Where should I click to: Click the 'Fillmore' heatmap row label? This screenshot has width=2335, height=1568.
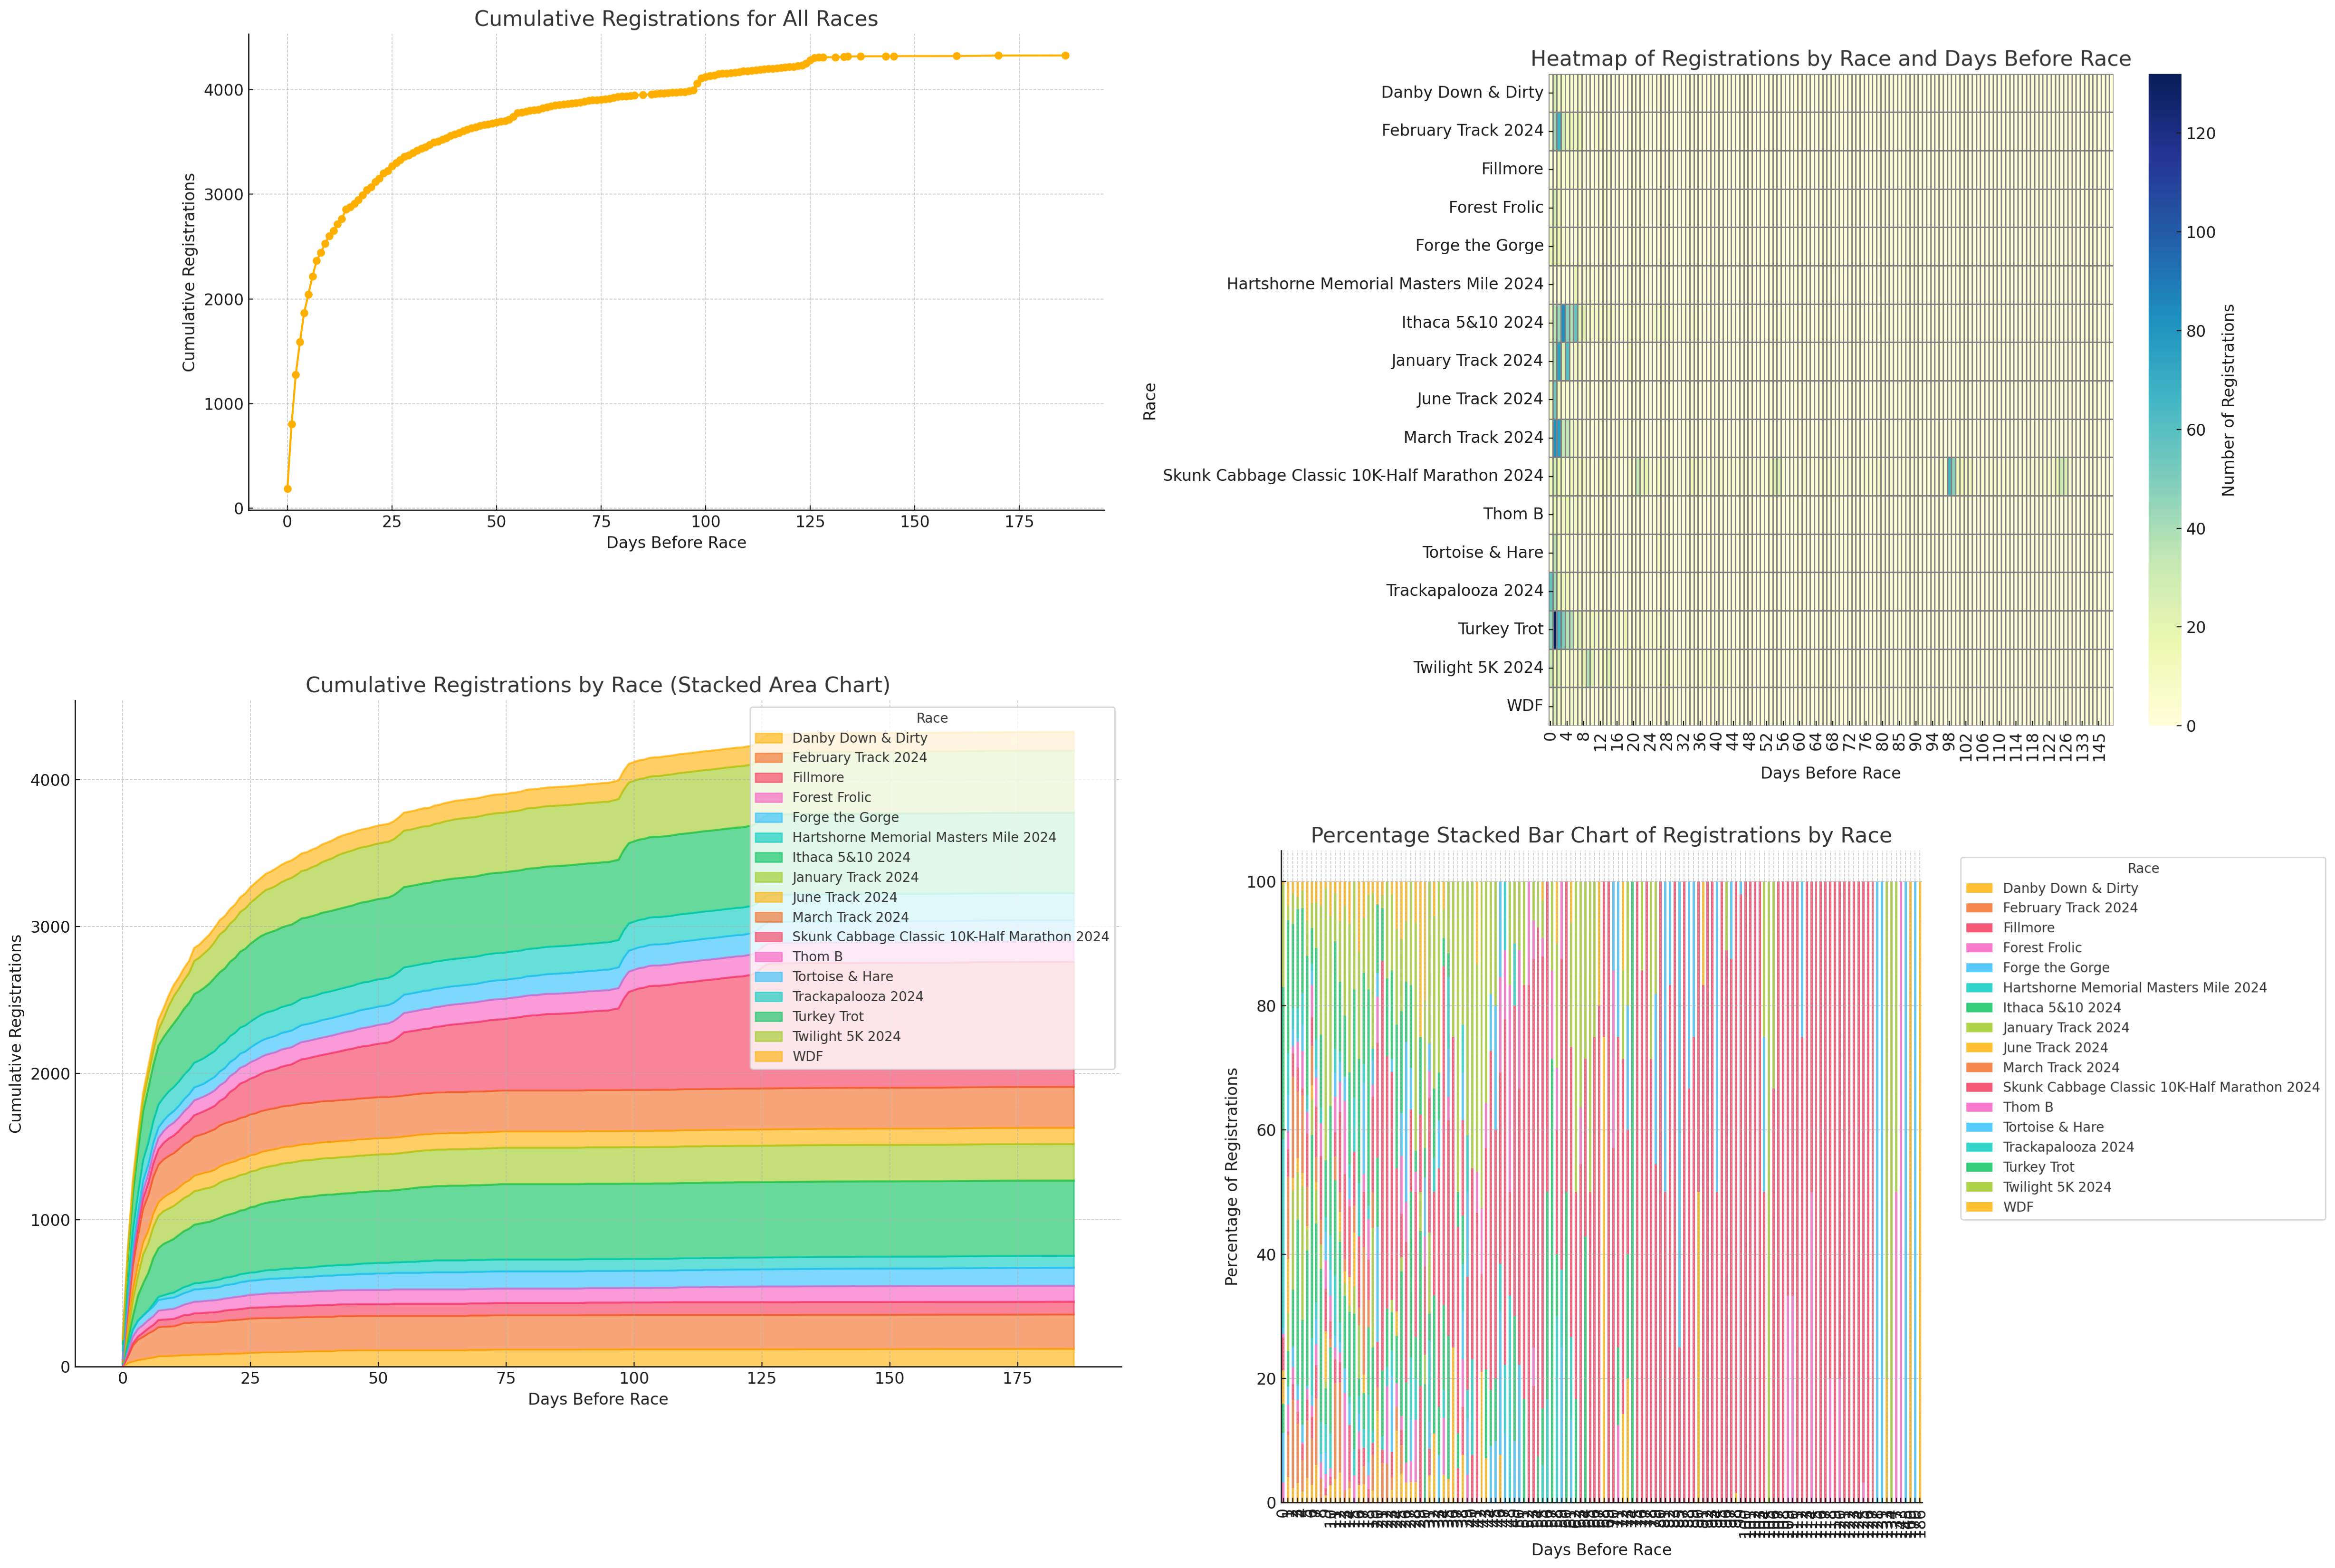point(1512,169)
